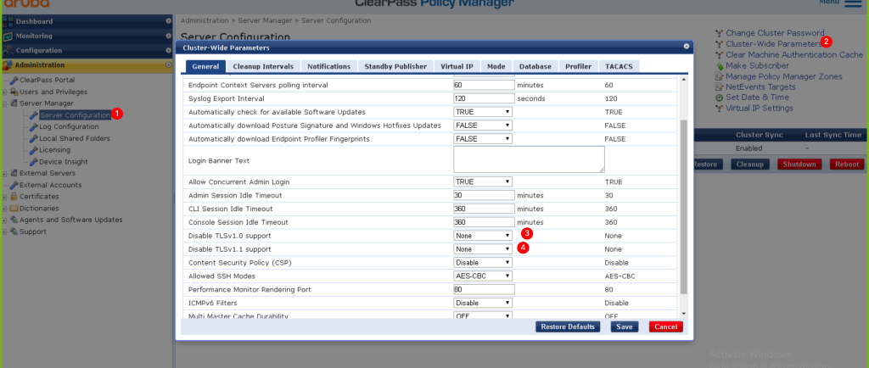Click CLI Session Idle Timeout field
Screen dimensions: 869x368
pyautogui.click(x=484, y=209)
